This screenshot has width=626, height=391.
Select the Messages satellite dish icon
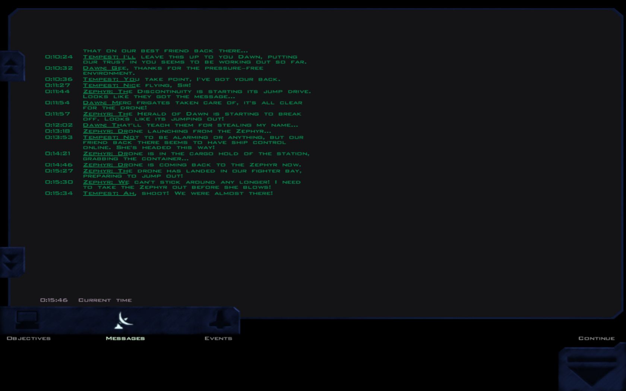pyautogui.click(x=123, y=320)
